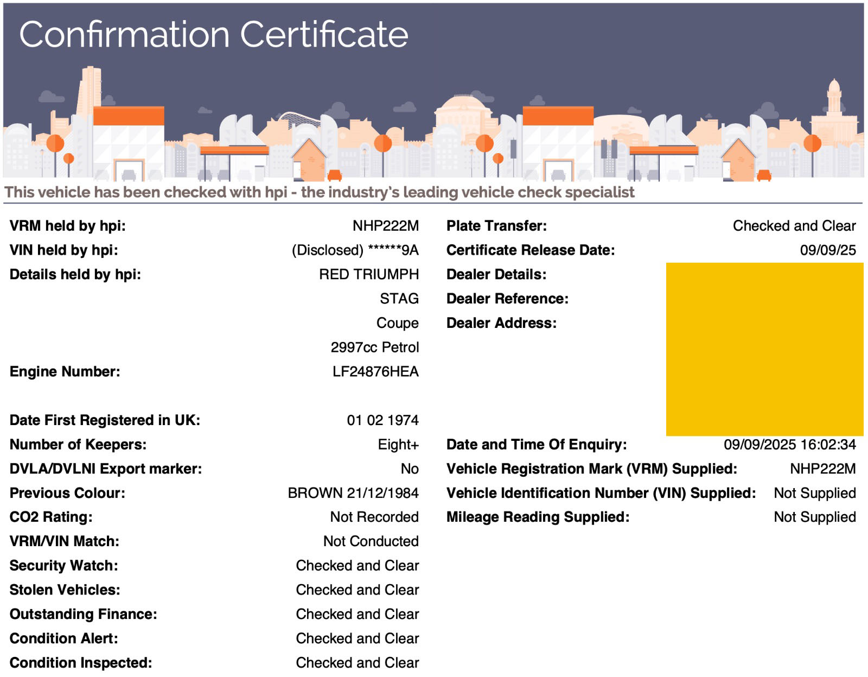Image resolution: width=868 pixels, height=677 pixels.
Task: Click the 'Eight+' keepers value
Action: (398, 445)
